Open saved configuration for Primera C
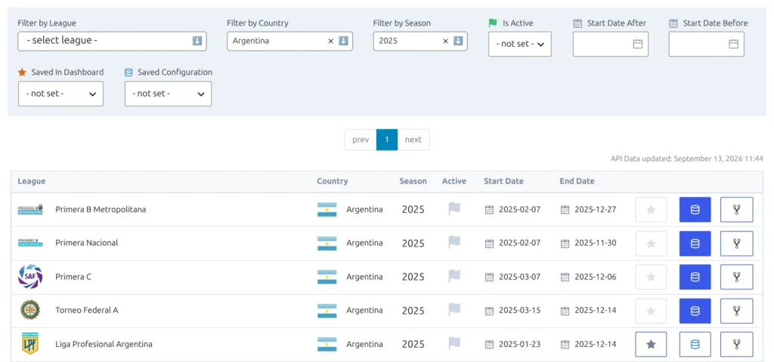The width and height of the screenshot is (774, 362). tap(695, 277)
